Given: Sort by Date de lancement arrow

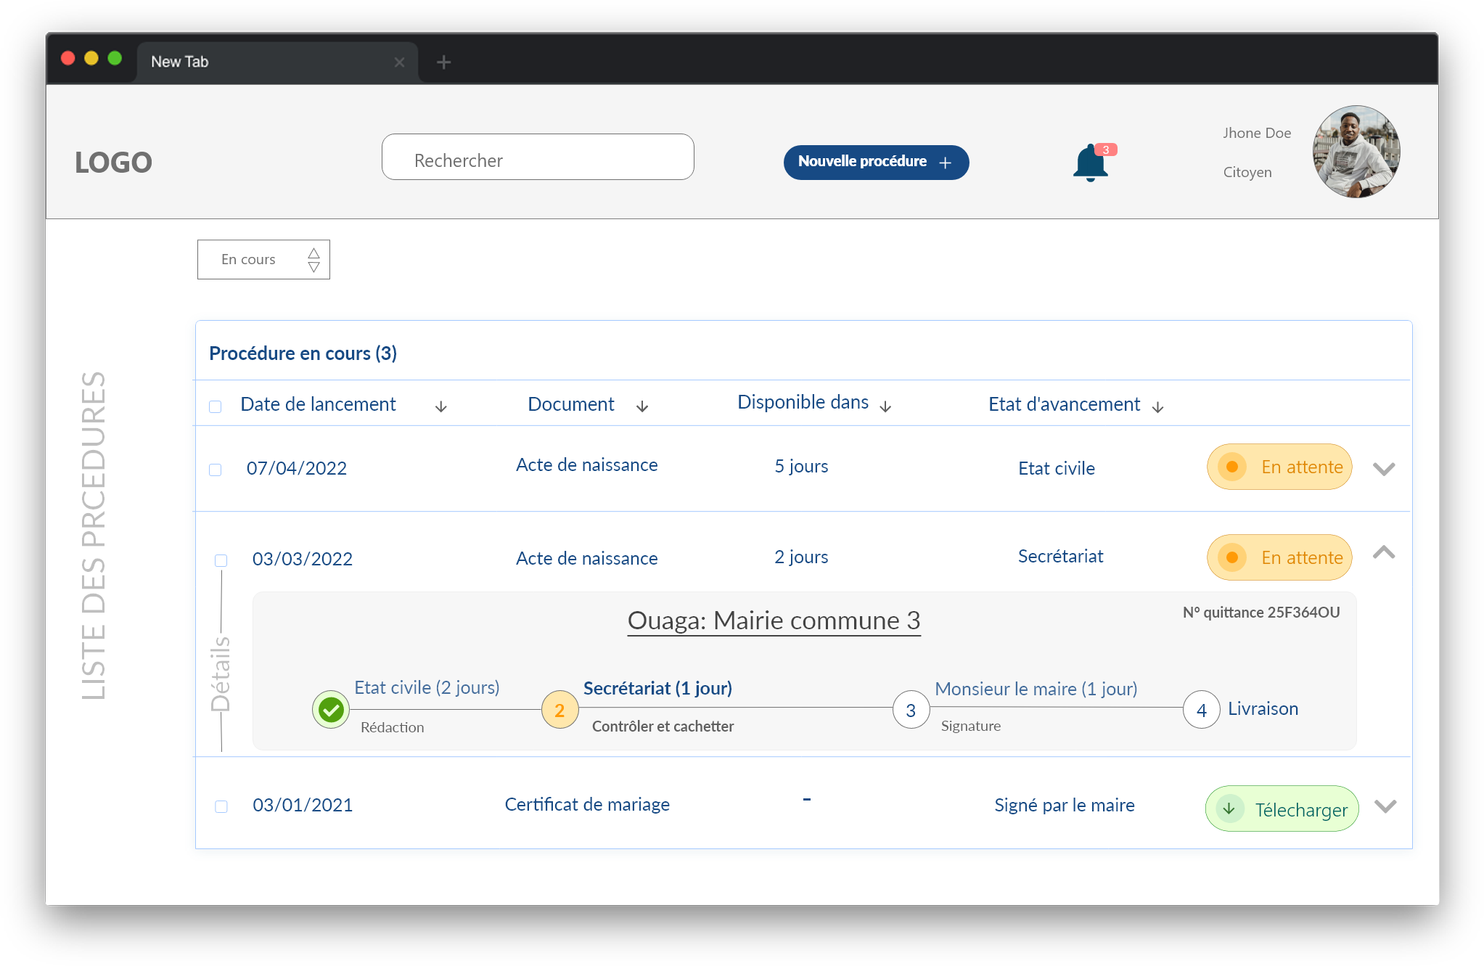Looking at the screenshot, I should (x=440, y=406).
